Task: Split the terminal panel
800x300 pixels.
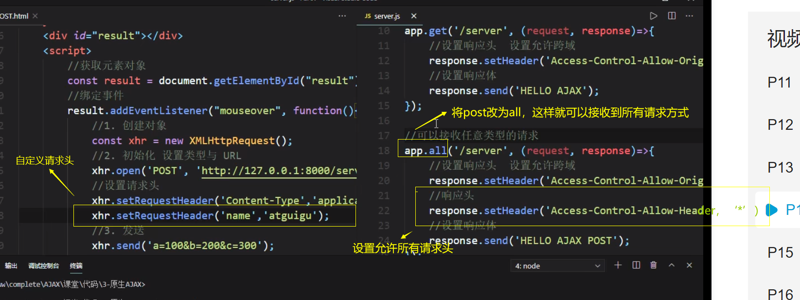Action: [636, 265]
